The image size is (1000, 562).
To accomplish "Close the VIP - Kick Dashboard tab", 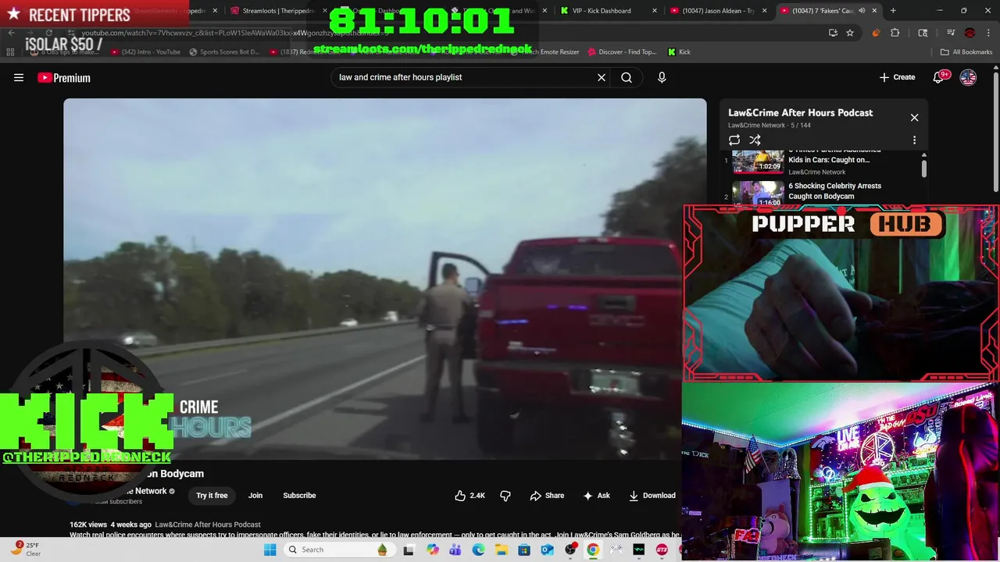I will tap(653, 11).
